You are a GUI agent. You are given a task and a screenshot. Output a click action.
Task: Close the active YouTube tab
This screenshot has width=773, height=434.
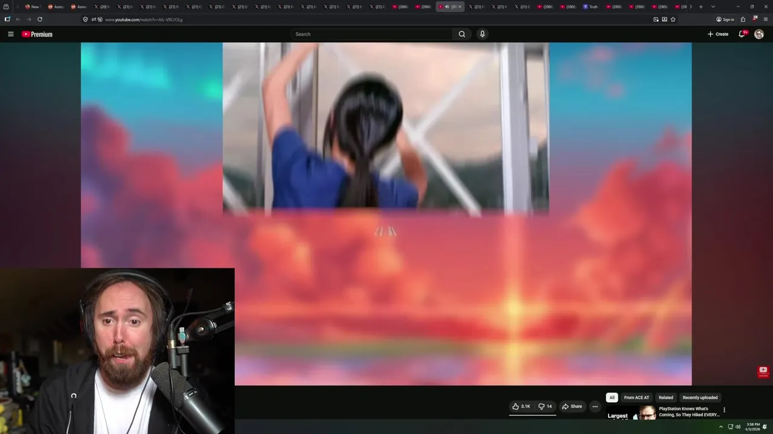tap(460, 7)
